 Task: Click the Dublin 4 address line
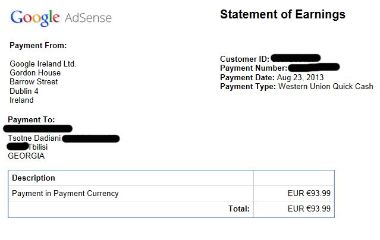click(x=24, y=91)
